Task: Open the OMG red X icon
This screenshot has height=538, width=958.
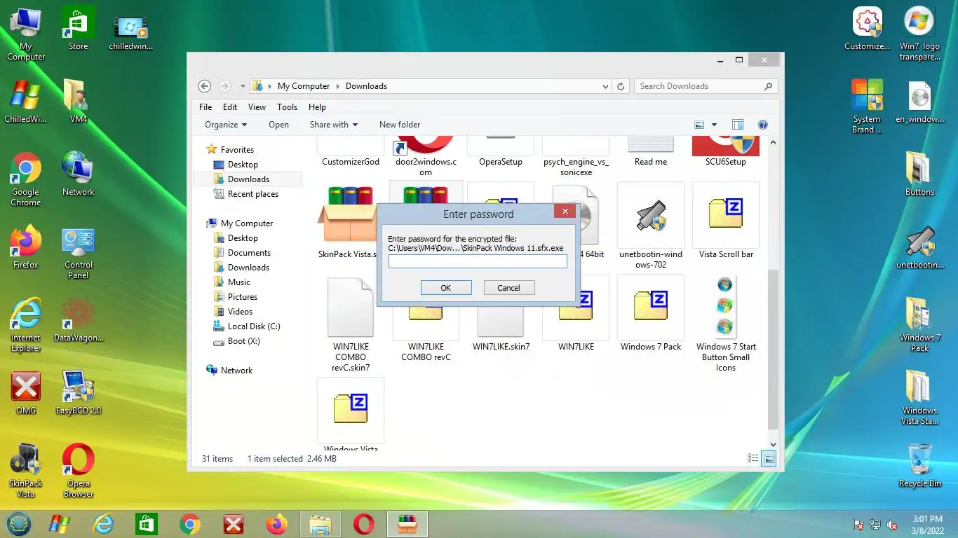Action: pos(26,392)
